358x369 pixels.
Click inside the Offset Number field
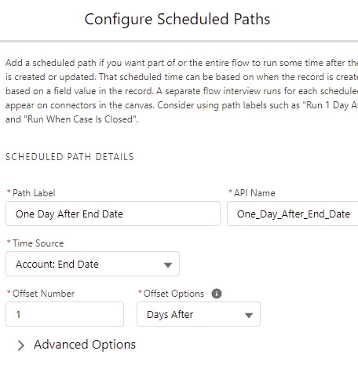pyautogui.click(x=64, y=314)
